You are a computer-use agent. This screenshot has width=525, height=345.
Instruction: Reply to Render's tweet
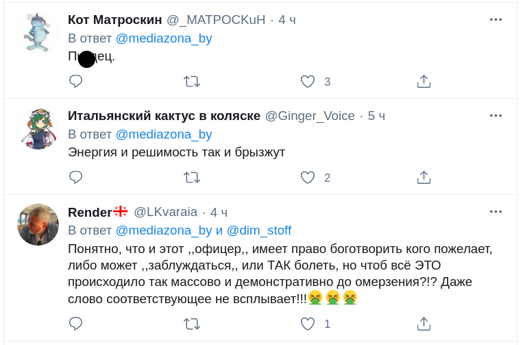point(76,324)
